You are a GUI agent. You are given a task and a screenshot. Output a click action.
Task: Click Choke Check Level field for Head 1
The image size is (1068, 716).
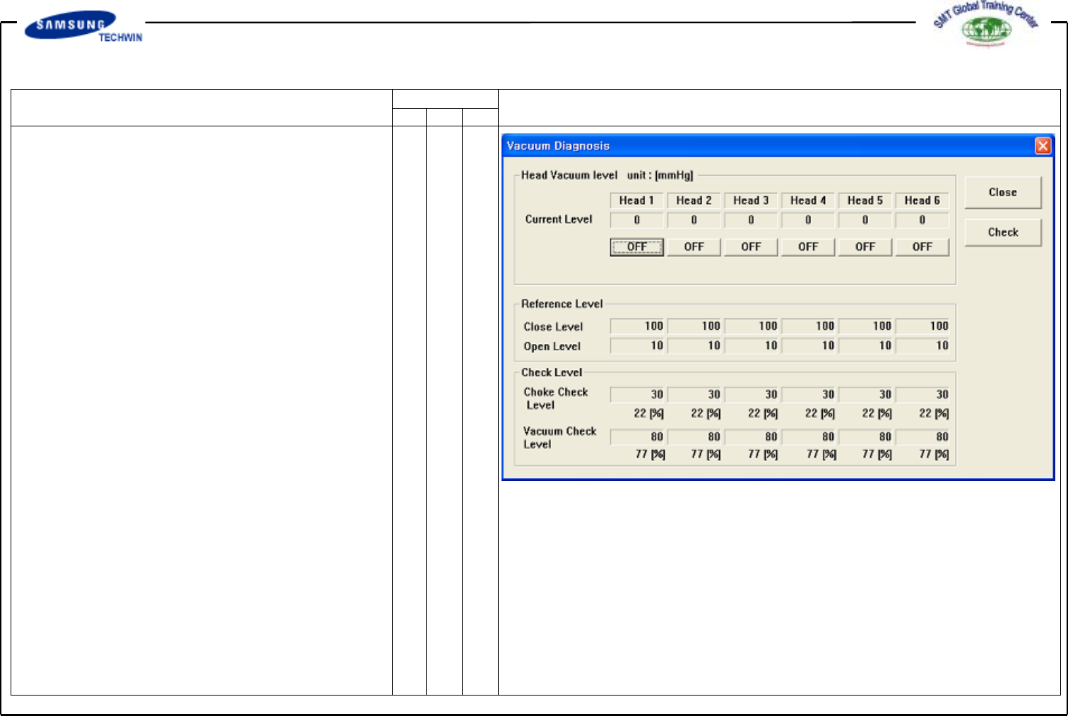(x=637, y=395)
